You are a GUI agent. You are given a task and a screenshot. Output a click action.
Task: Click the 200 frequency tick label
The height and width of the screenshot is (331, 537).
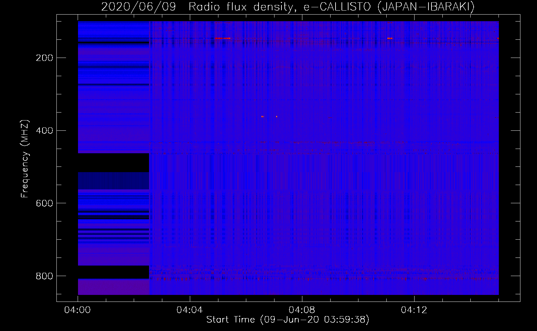44,58
